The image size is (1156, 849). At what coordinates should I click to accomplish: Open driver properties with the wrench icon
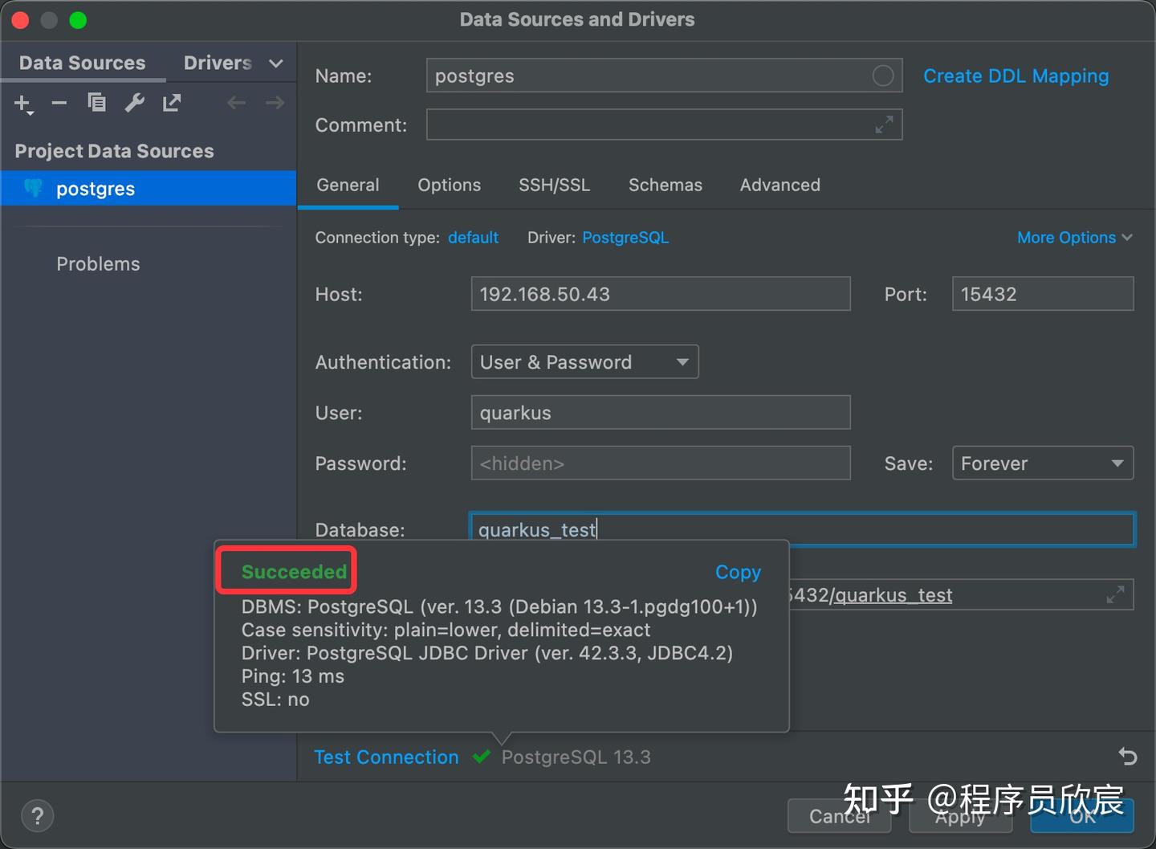pyautogui.click(x=133, y=103)
